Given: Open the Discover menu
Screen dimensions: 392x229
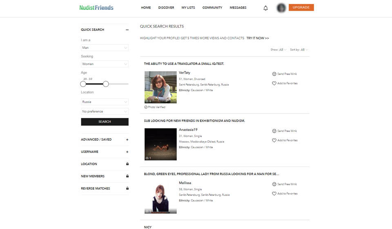Looking at the screenshot, I should pos(166,8).
